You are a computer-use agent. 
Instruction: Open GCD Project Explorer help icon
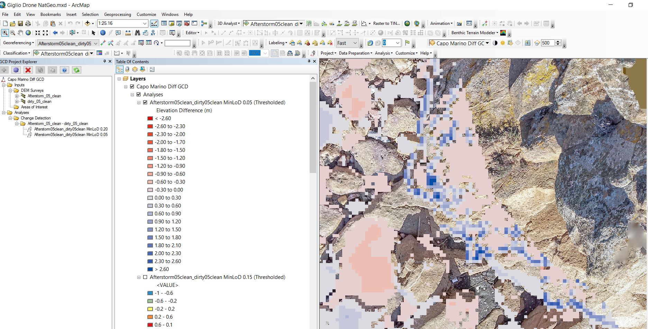[x=64, y=70]
